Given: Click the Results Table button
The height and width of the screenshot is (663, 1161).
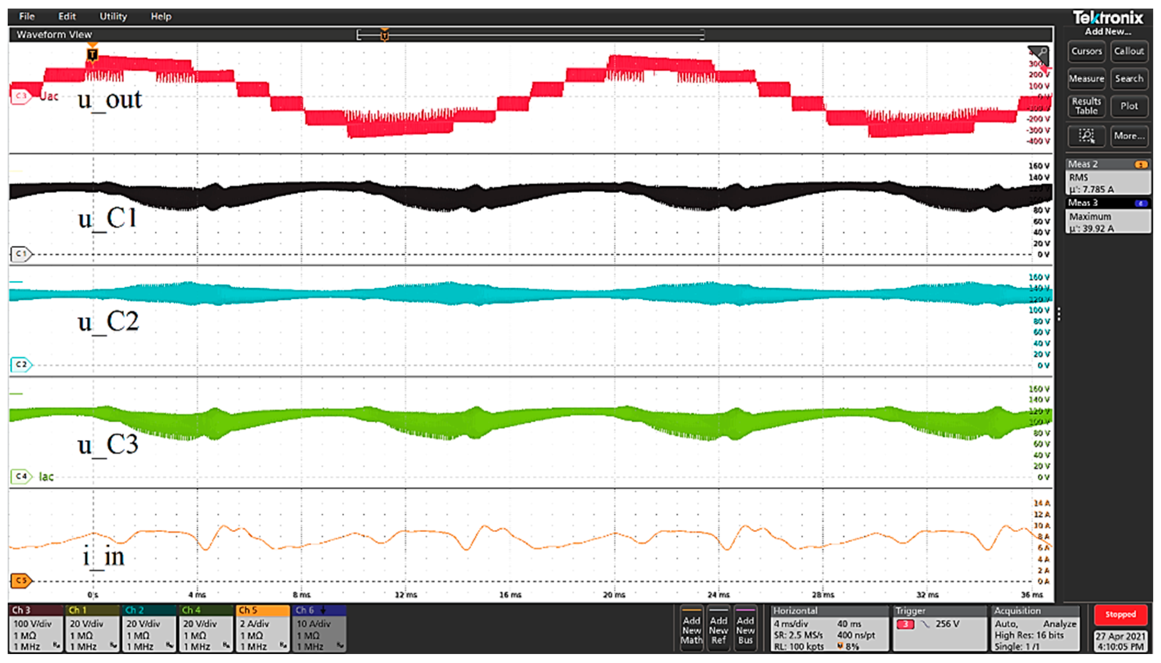Looking at the screenshot, I should coord(1086,105).
